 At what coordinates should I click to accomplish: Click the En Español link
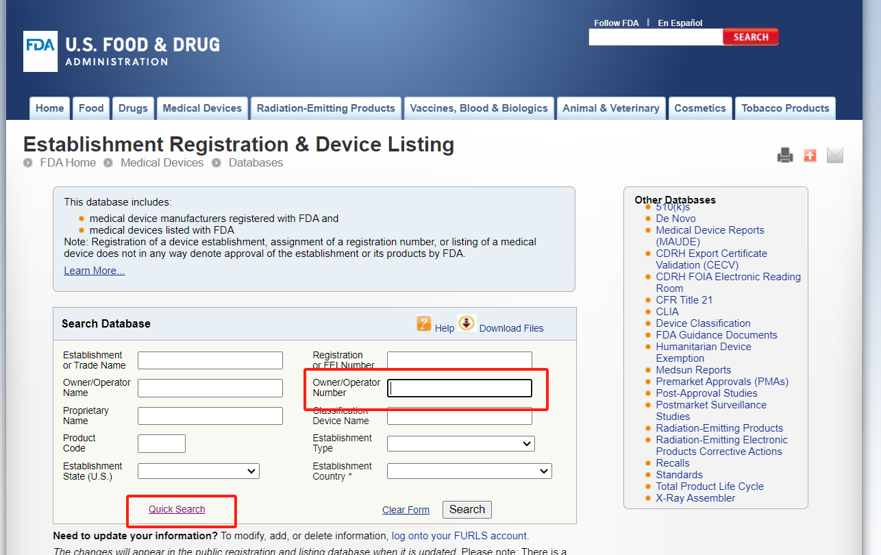click(680, 23)
